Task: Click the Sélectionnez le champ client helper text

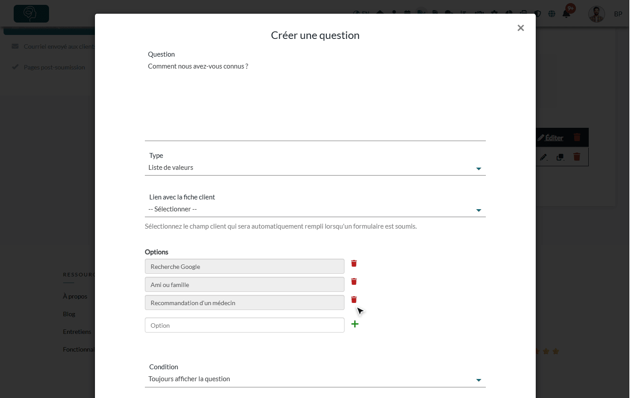Action: point(281,226)
